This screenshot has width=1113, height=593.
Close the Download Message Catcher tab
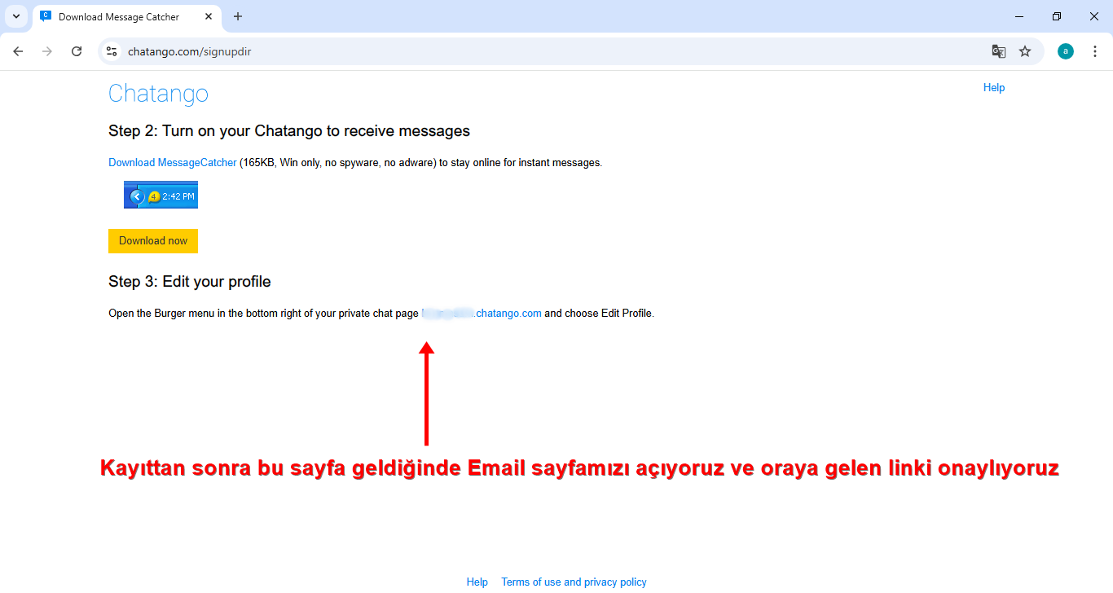[209, 16]
